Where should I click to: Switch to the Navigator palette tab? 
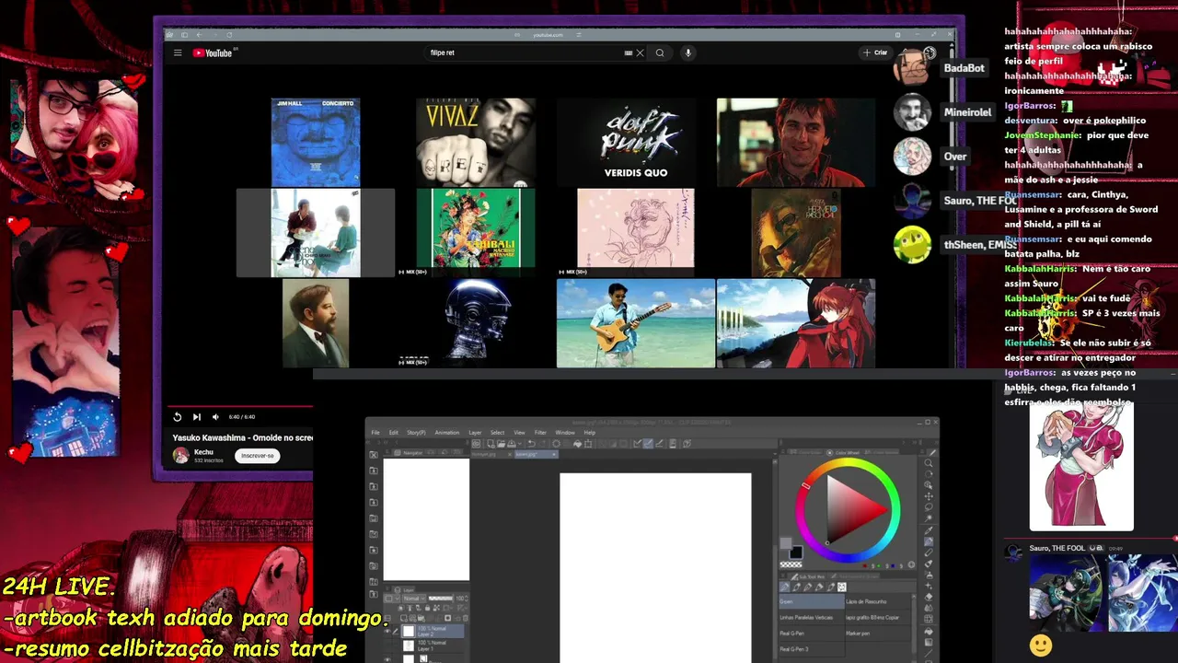pyautogui.click(x=408, y=453)
